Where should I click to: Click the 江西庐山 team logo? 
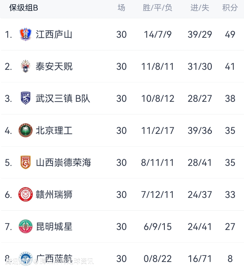tap(25, 34)
